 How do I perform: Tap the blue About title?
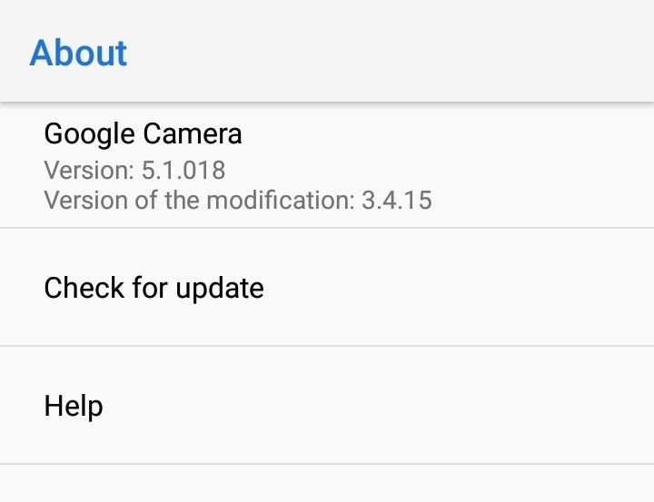click(78, 53)
